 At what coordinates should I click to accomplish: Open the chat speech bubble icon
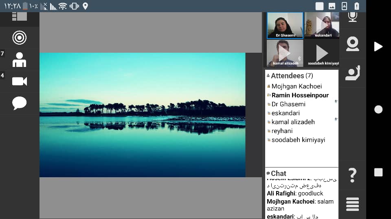[19, 103]
